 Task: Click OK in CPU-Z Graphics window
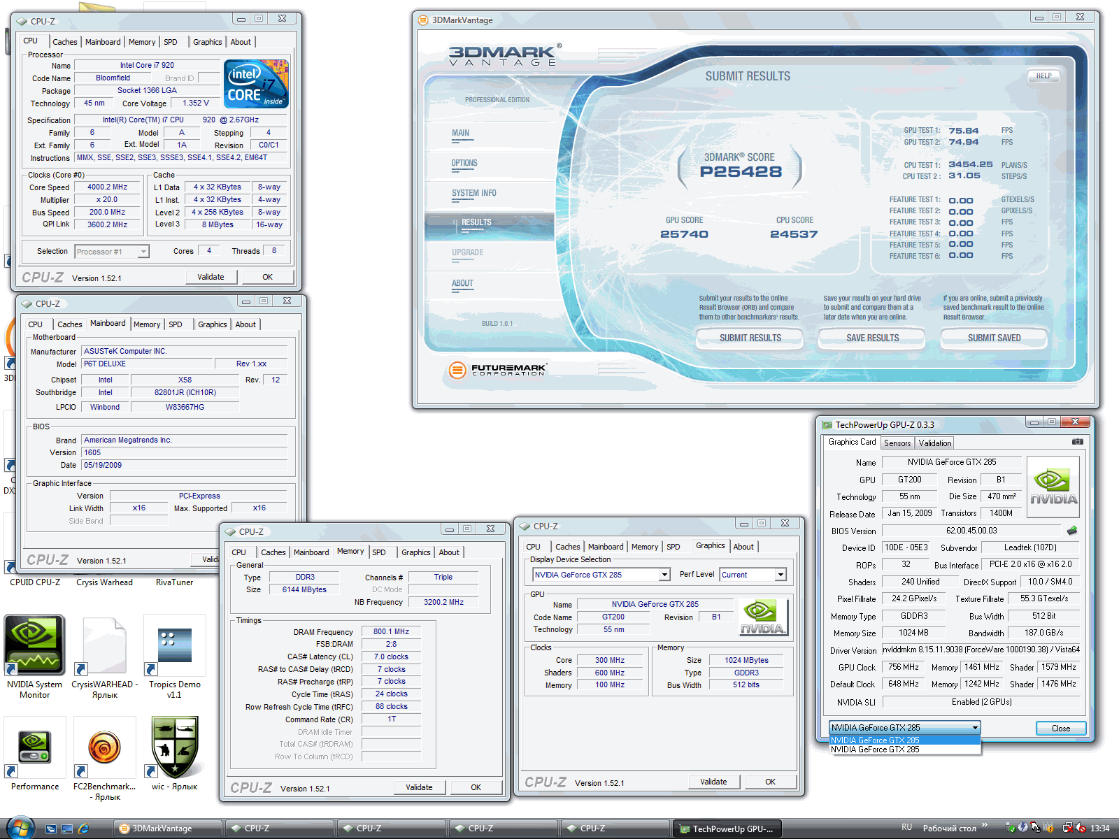pos(770,782)
